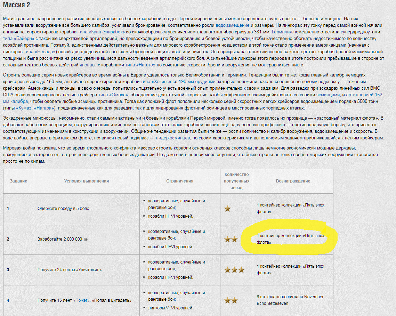Click «корабли III÷VI уровней» restriction in task 2
Viewport: 396px width, 316px height.
click(x=170, y=247)
